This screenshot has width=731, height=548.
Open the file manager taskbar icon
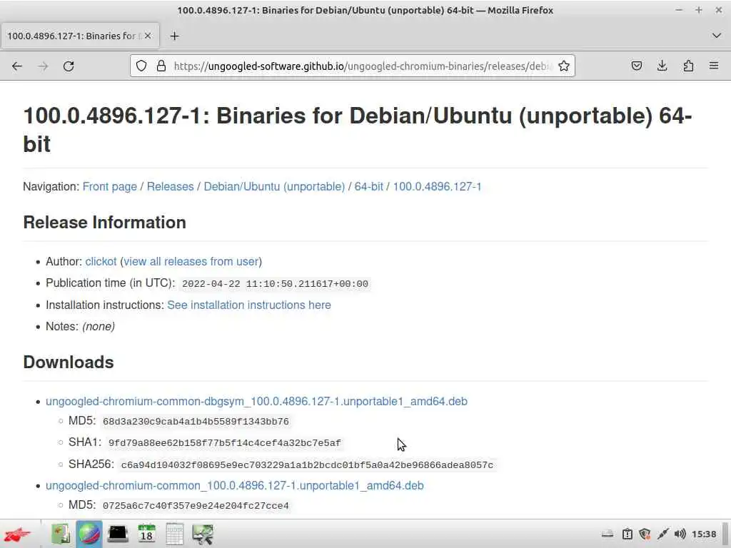[61, 534]
